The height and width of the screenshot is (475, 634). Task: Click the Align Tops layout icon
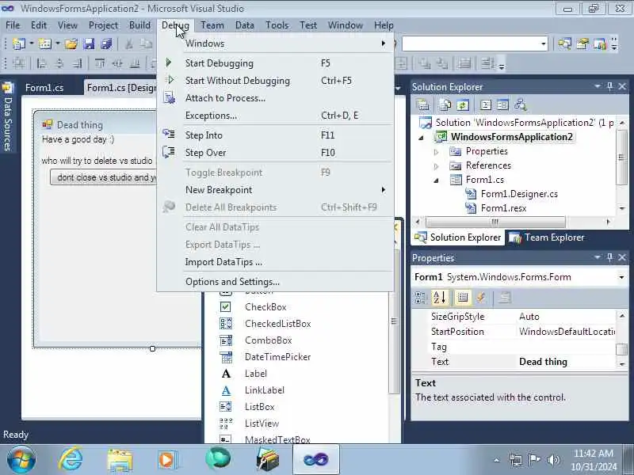point(100,63)
